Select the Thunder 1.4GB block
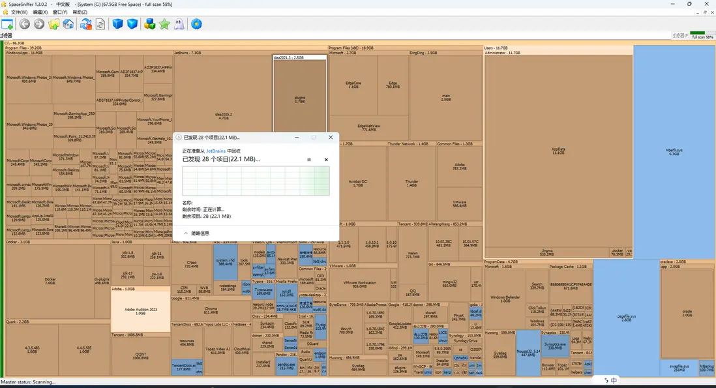This screenshot has height=388, width=716. point(411,183)
